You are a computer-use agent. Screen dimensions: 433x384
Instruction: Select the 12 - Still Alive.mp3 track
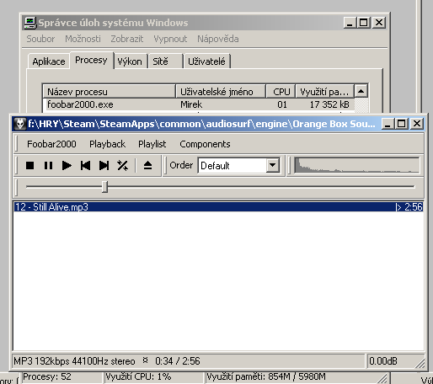pyautogui.click(x=218, y=207)
